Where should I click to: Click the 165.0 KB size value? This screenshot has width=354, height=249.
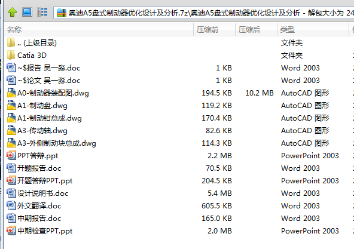(x=216, y=219)
